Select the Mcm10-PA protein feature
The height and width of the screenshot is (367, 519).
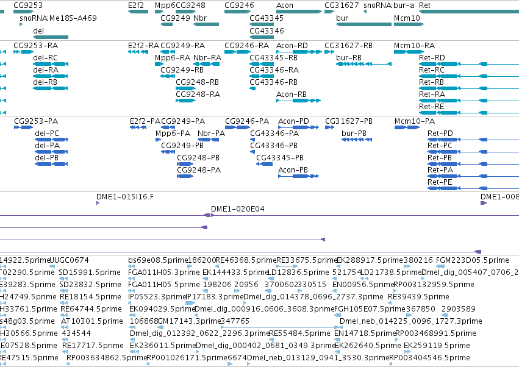tap(407, 127)
